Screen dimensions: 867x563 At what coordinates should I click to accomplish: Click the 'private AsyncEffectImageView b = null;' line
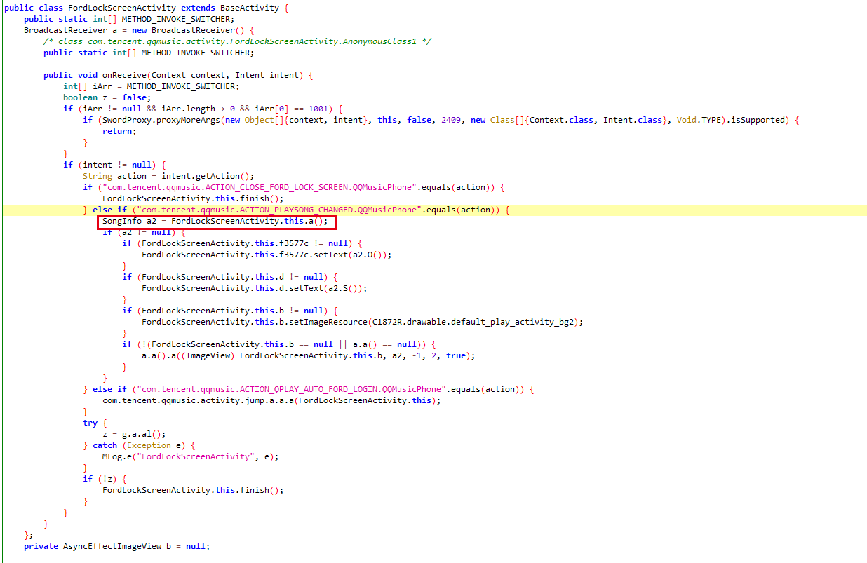pyautogui.click(x=116, y=546)
